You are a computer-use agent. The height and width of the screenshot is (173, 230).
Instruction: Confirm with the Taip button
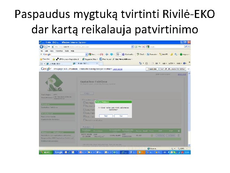[x=106, y=116]
